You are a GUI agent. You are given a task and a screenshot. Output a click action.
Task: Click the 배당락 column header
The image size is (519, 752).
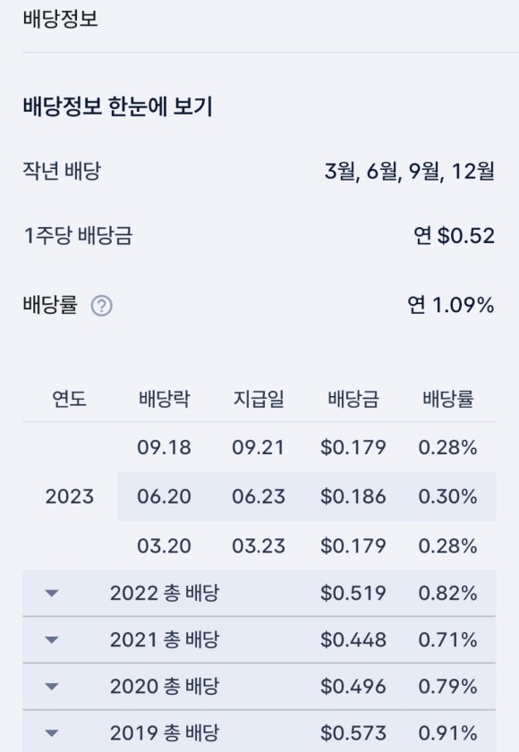[164, 399]
